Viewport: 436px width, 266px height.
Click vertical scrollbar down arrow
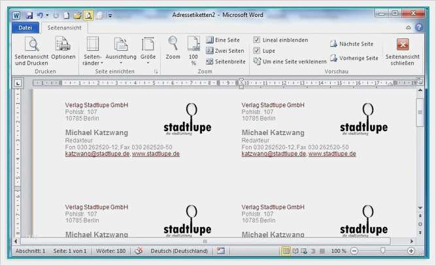click(x=420, y=208)
